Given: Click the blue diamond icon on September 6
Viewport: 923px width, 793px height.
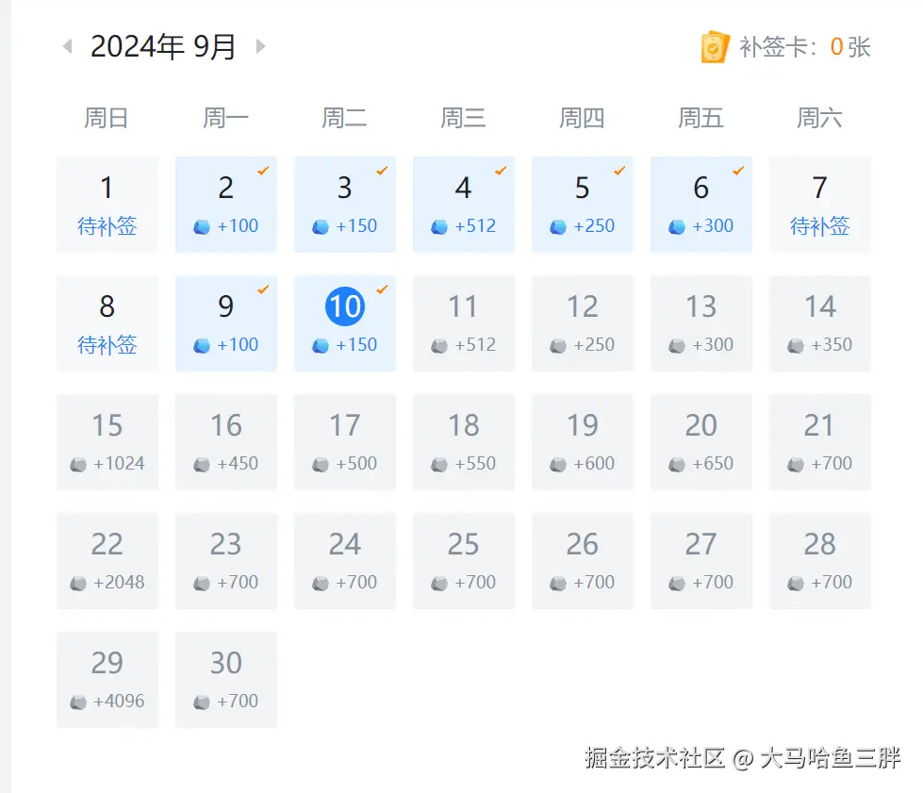Looking at the screenshot, I should [x=679, y=226].
